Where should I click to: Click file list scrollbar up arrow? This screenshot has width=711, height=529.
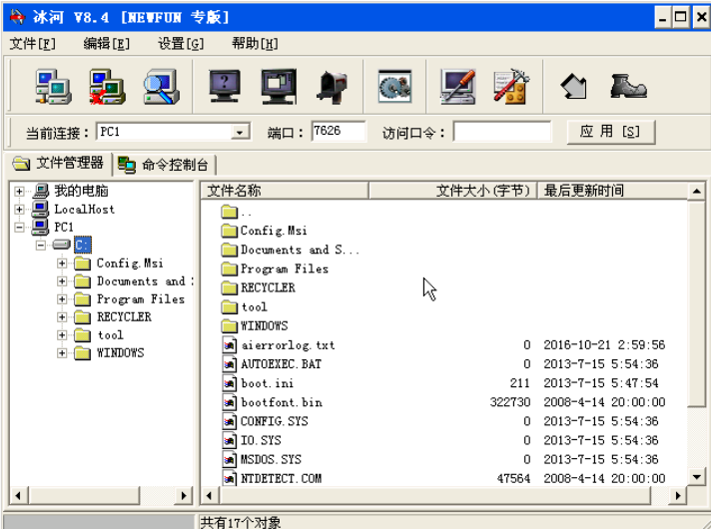[x=696, y=192]
